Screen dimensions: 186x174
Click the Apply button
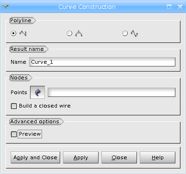81,157
